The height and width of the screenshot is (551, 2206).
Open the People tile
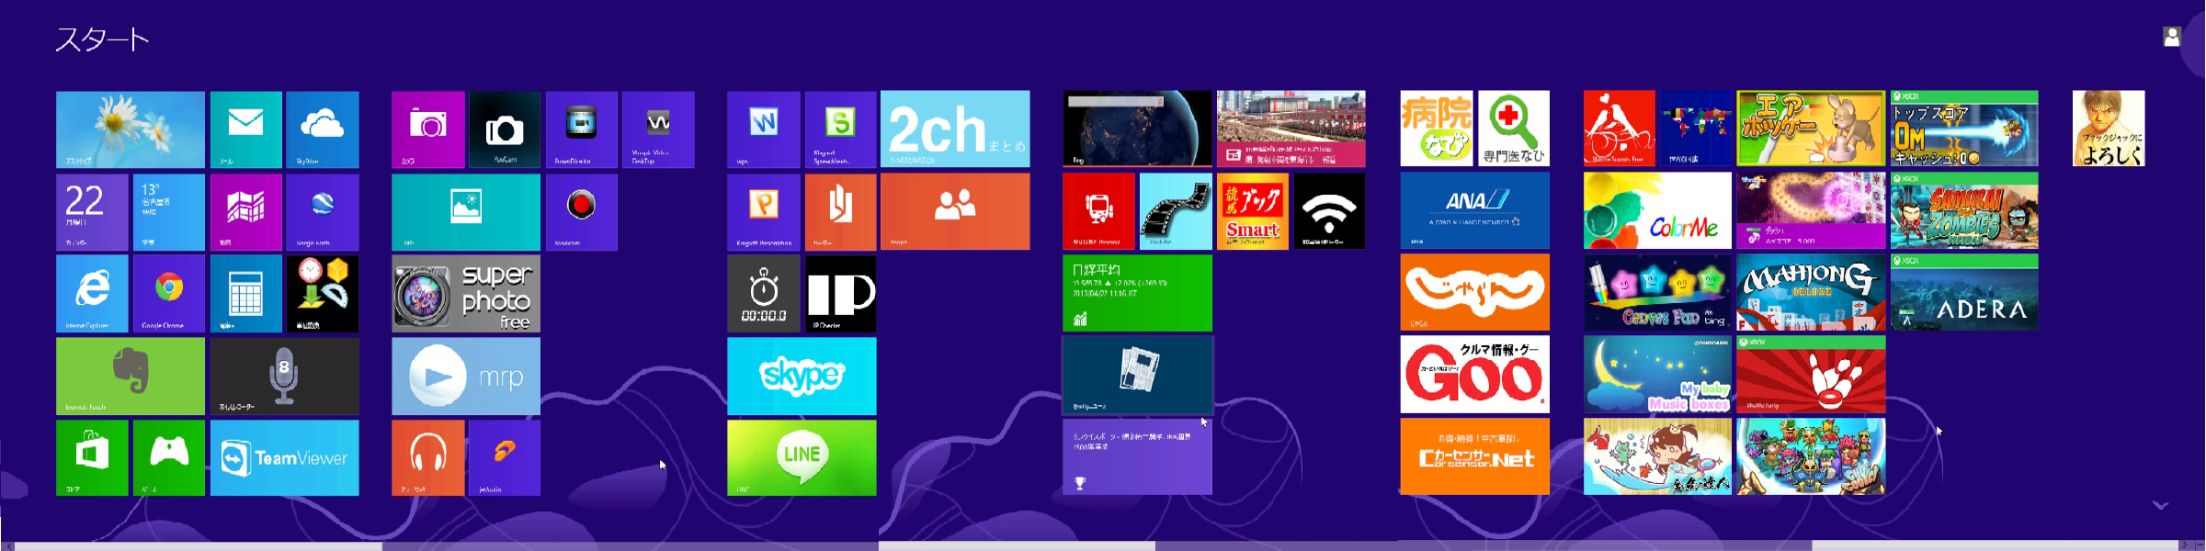point(955,212)
